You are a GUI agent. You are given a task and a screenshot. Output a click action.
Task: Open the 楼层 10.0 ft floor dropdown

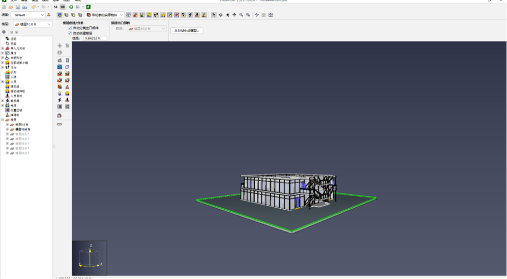[x=33, y=24]
